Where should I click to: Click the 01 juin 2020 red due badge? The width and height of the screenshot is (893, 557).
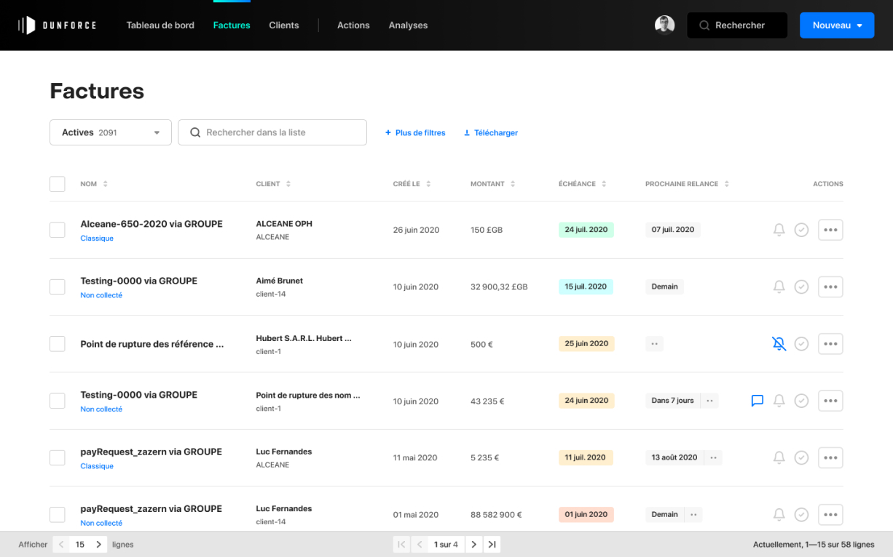point(586,514)
